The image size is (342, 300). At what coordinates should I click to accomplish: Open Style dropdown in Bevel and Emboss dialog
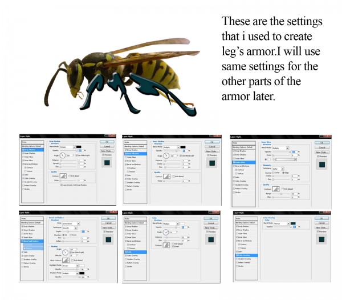tap(71, 223)
